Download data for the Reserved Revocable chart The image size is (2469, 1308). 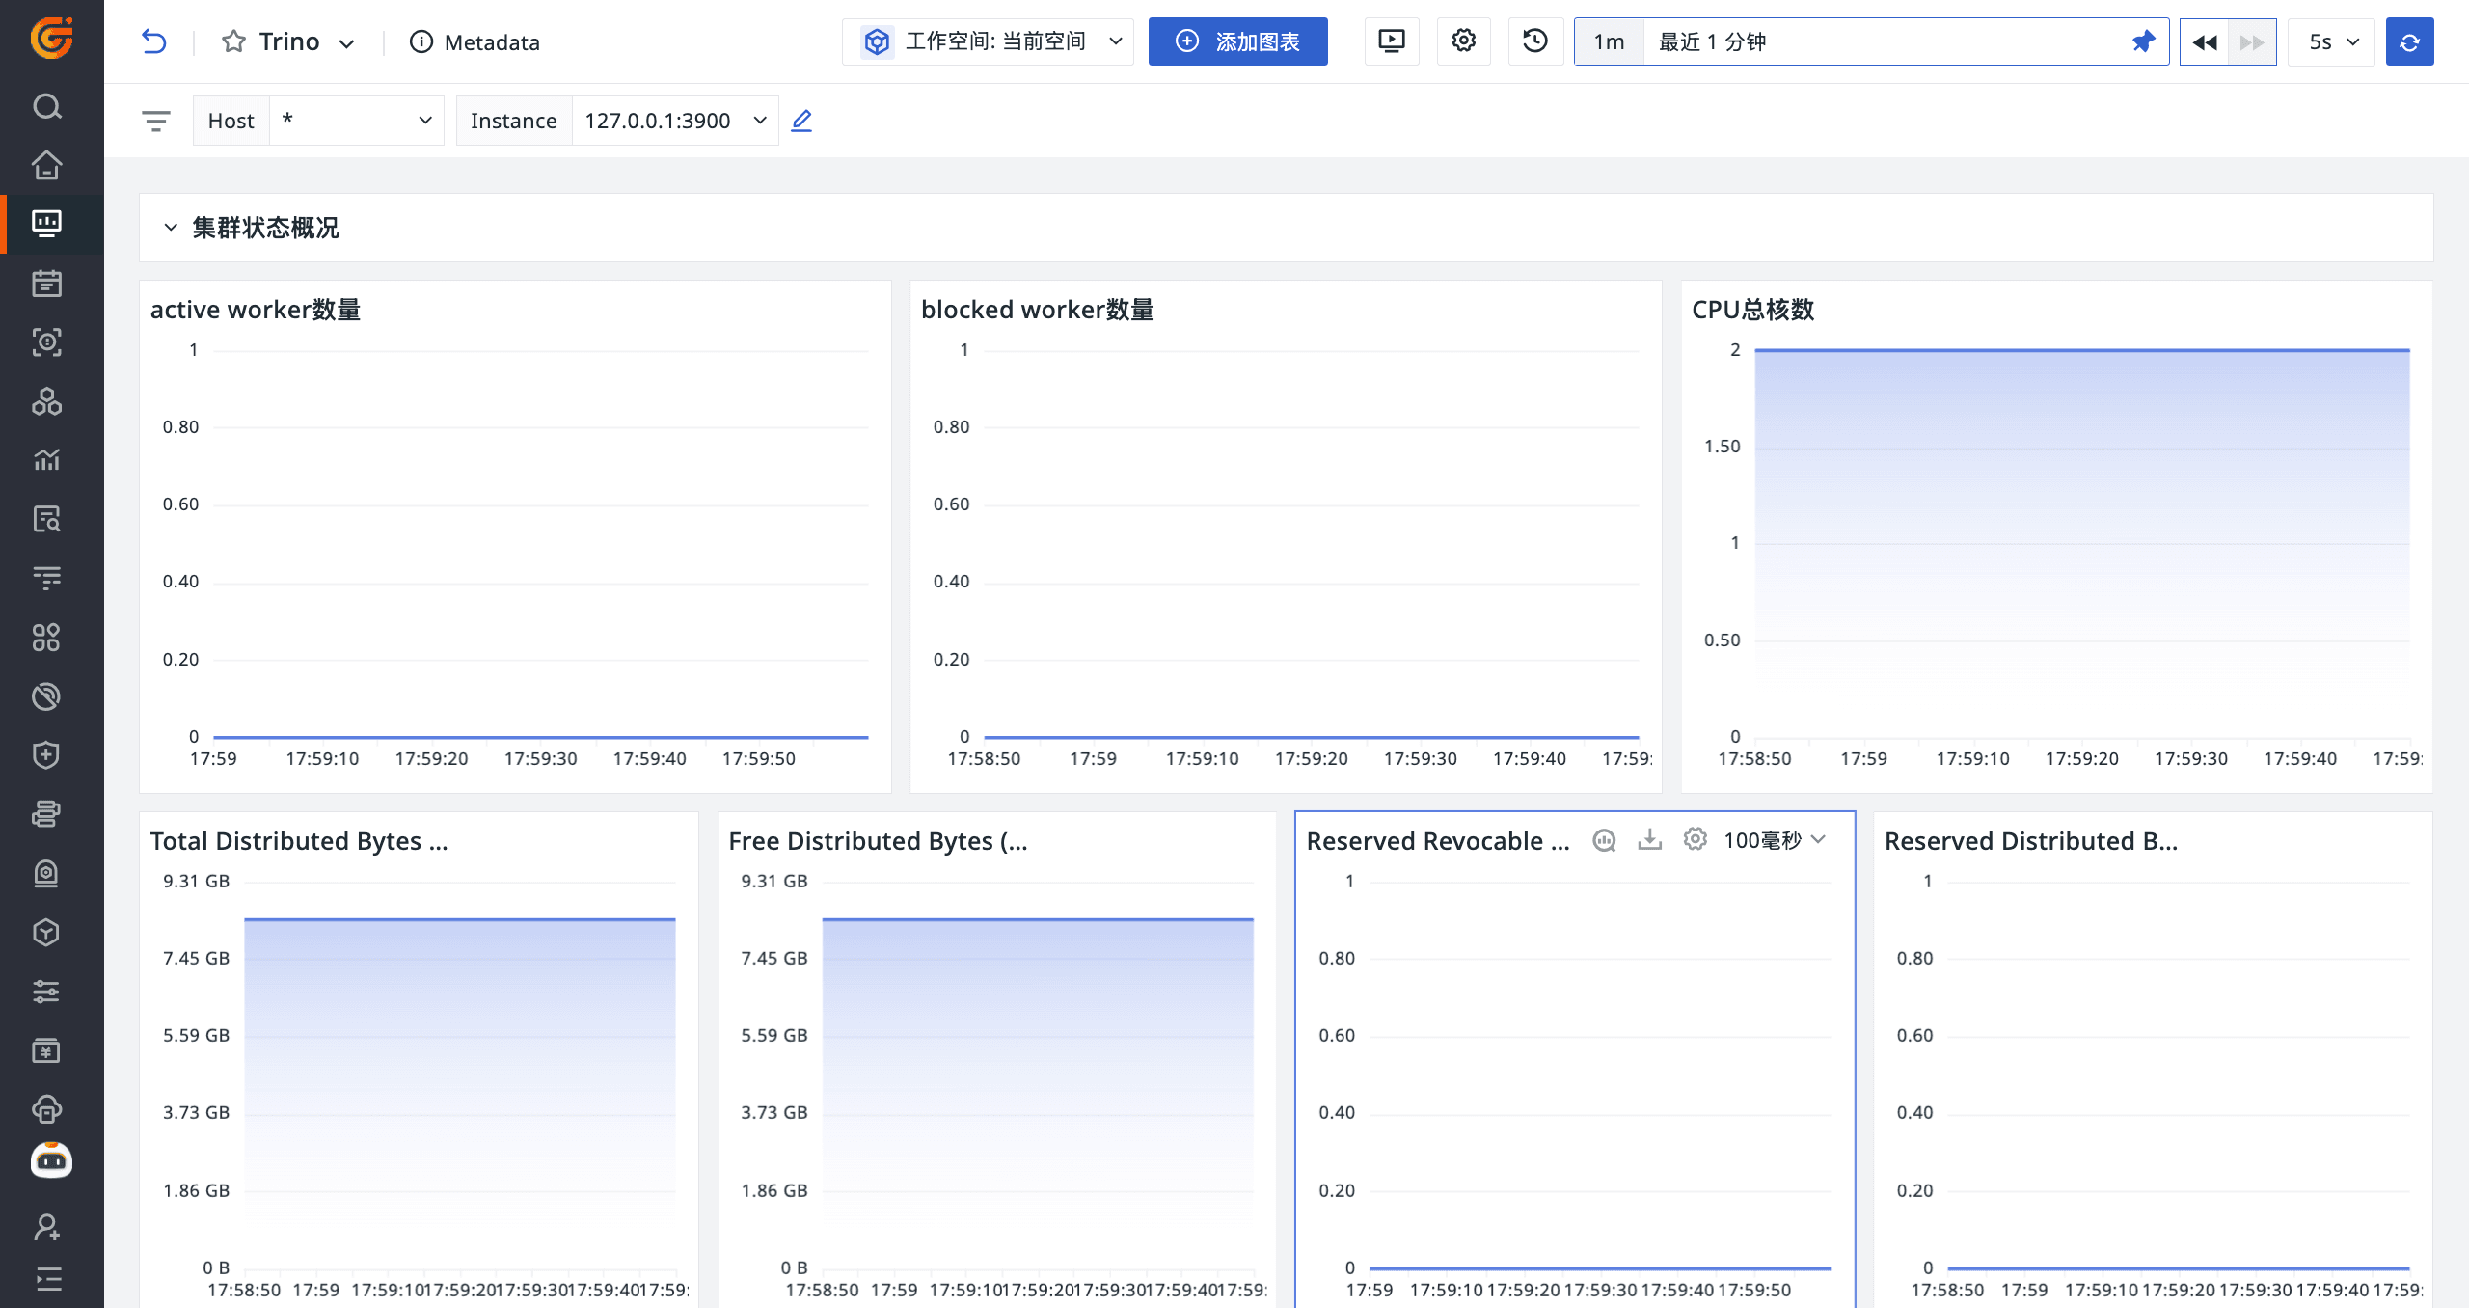[1649, 839]
